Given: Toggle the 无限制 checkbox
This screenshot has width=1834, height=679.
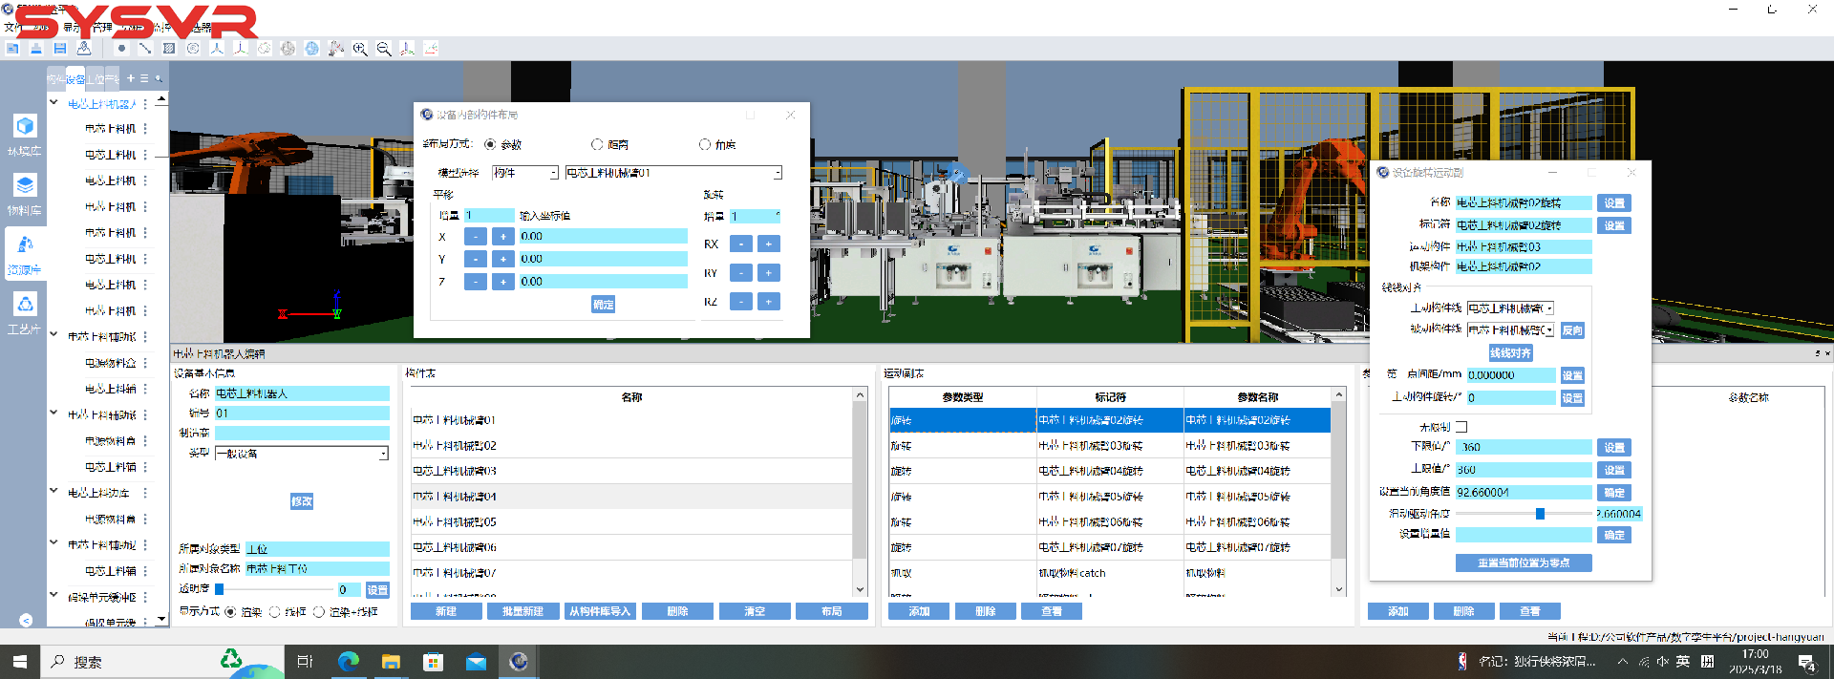Looking at the screenshot, I should [x=1461, y=427].
